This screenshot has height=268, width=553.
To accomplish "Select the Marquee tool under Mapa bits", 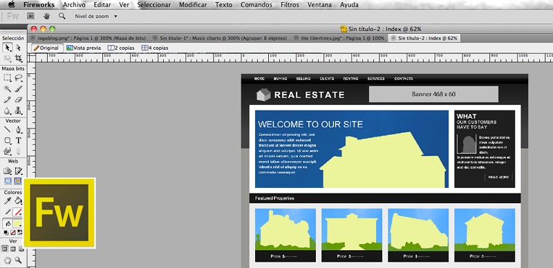I will (8, 78).
